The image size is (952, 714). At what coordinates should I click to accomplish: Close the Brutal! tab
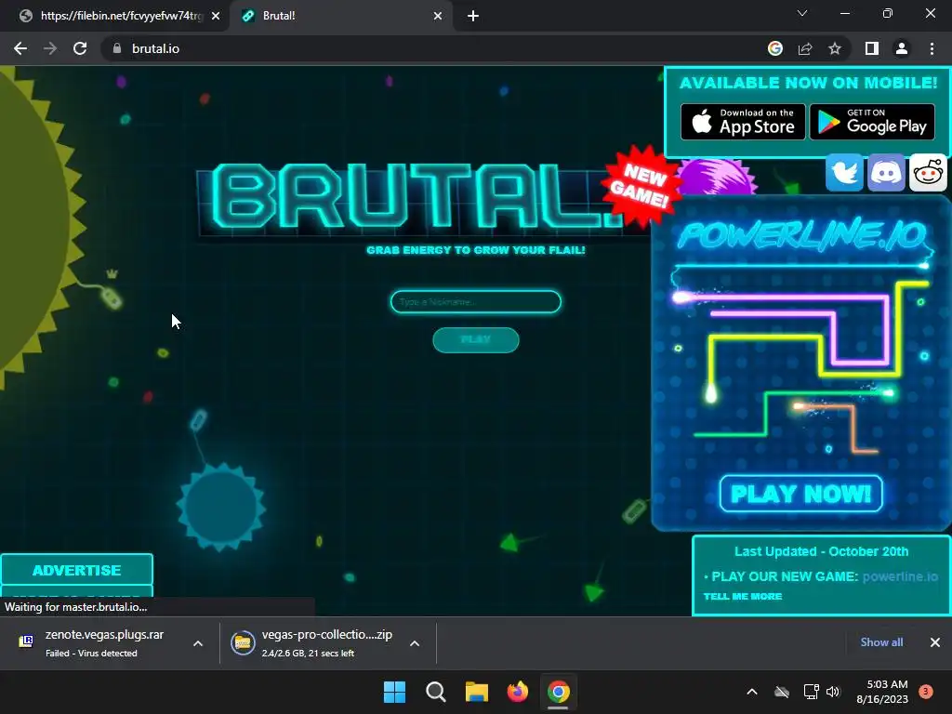tap(438, 16)
